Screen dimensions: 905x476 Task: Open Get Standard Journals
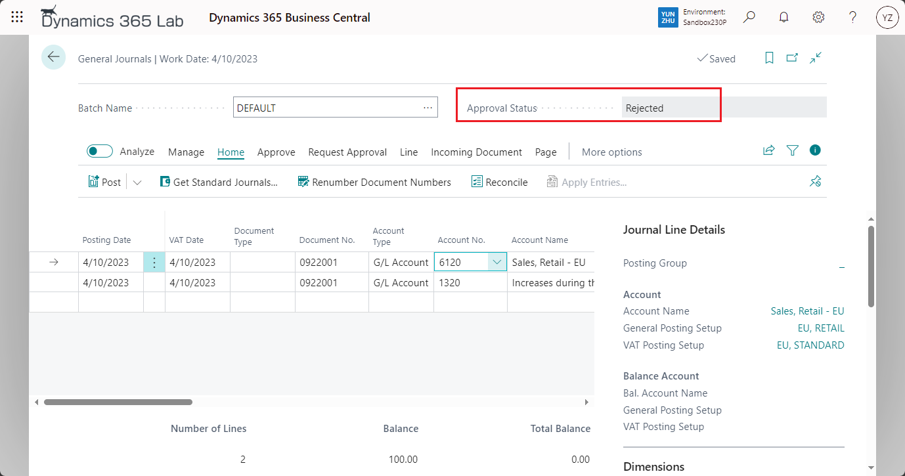[219, 182]
